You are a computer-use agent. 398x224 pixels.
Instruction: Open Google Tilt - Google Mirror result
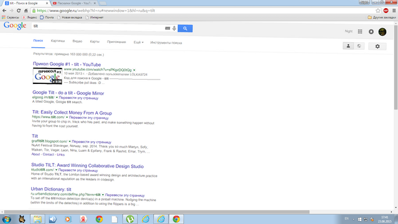tap(68, 93)
